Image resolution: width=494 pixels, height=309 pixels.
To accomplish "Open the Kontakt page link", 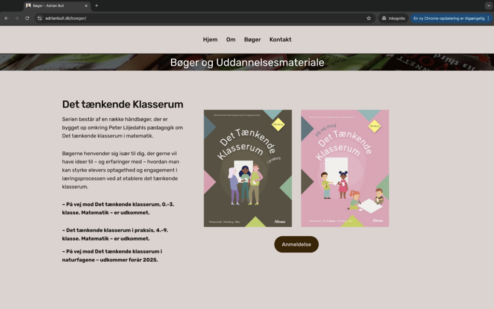I will tap(280, 40).
